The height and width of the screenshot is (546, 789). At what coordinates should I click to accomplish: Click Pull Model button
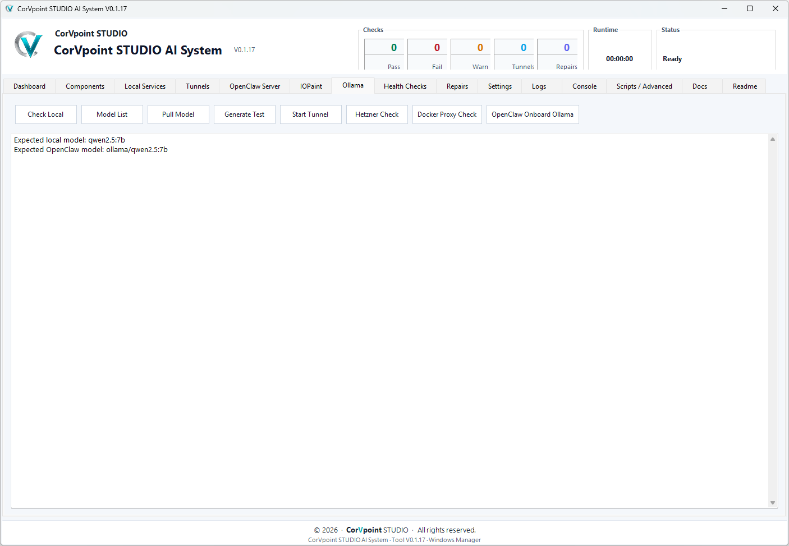point(178,114)
